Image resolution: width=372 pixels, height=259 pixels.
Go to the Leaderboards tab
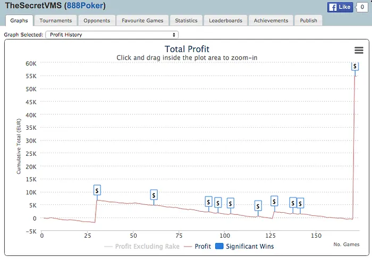tap(225, 21)
